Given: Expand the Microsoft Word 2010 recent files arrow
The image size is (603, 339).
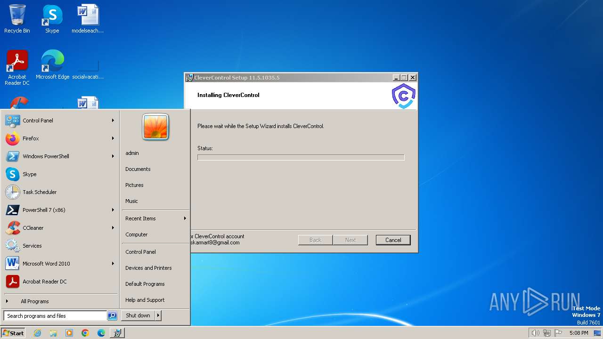Looking at the screenshot, I should pyautogui.click(x=113, y=264).
